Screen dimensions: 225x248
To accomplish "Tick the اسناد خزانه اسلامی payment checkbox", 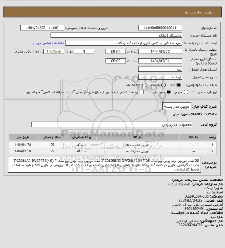I will (142, 92).
